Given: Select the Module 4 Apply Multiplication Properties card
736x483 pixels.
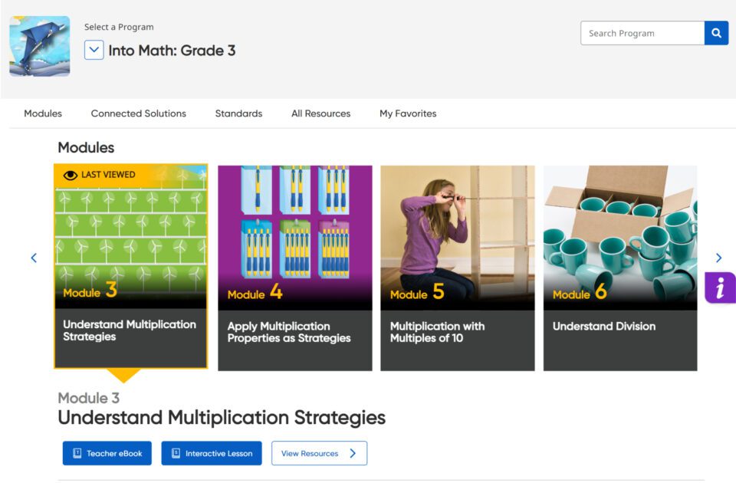Looking at the screenshot, I should point(294,268).
